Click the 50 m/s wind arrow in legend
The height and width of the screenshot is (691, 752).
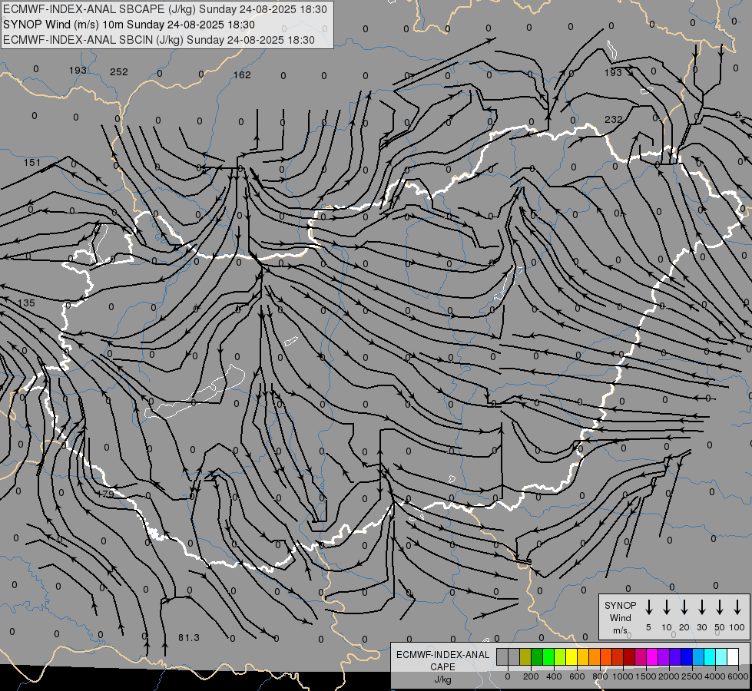(720, 607)
